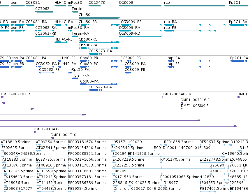Click transcript HLH4C-RB
Viewport: 248px width, 193px height.
64,39
